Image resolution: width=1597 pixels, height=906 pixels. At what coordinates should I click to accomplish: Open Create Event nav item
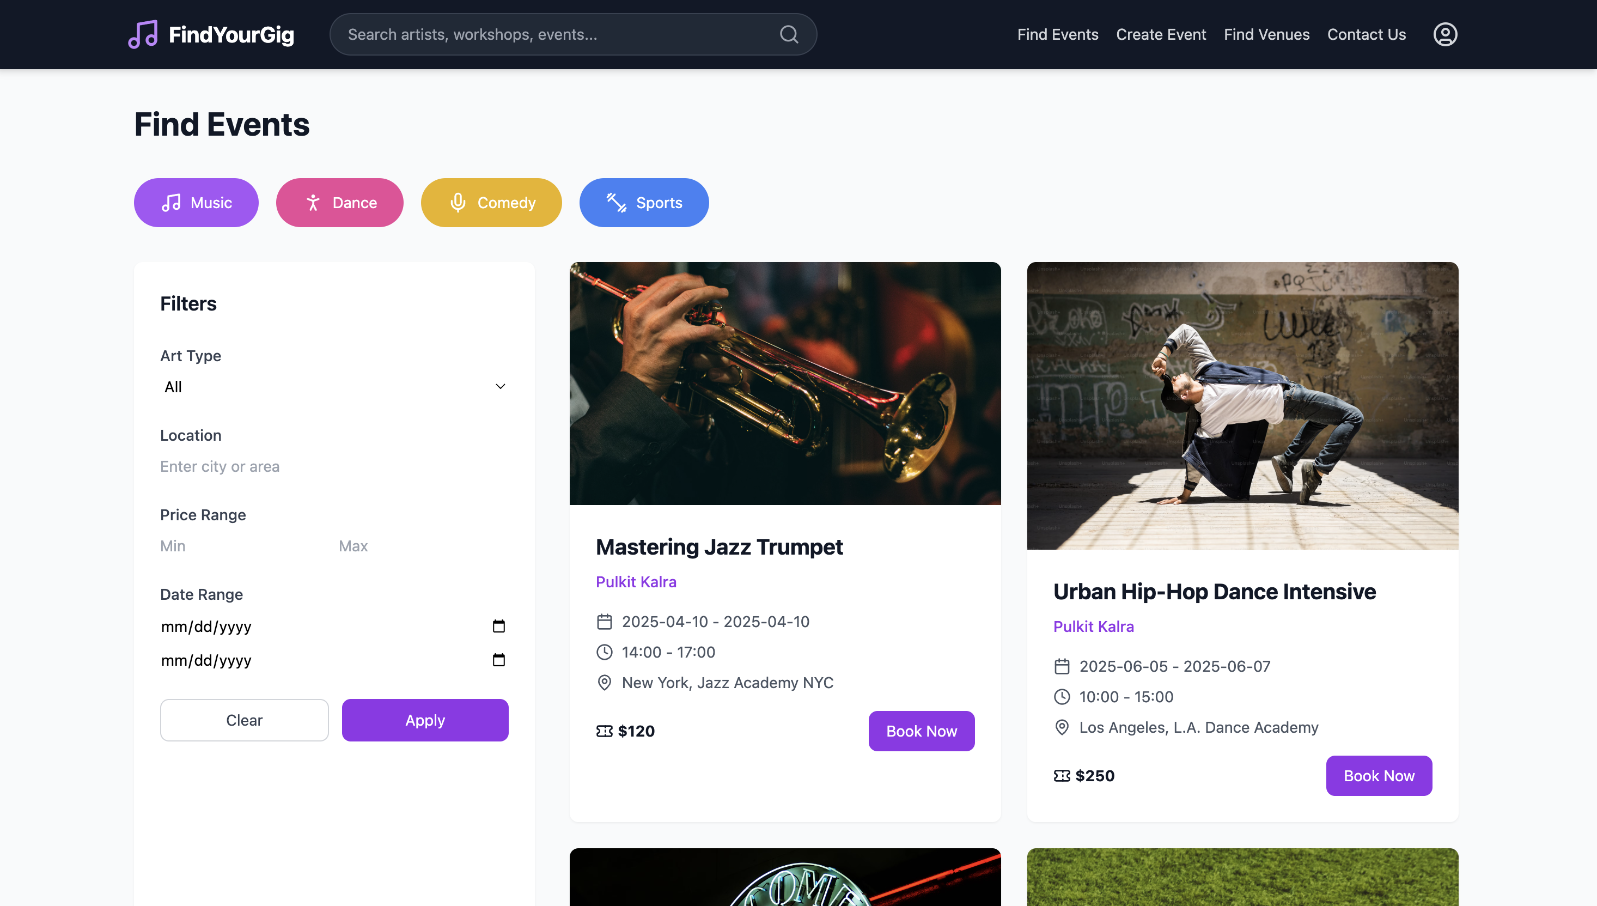(x=1160, y=34)
